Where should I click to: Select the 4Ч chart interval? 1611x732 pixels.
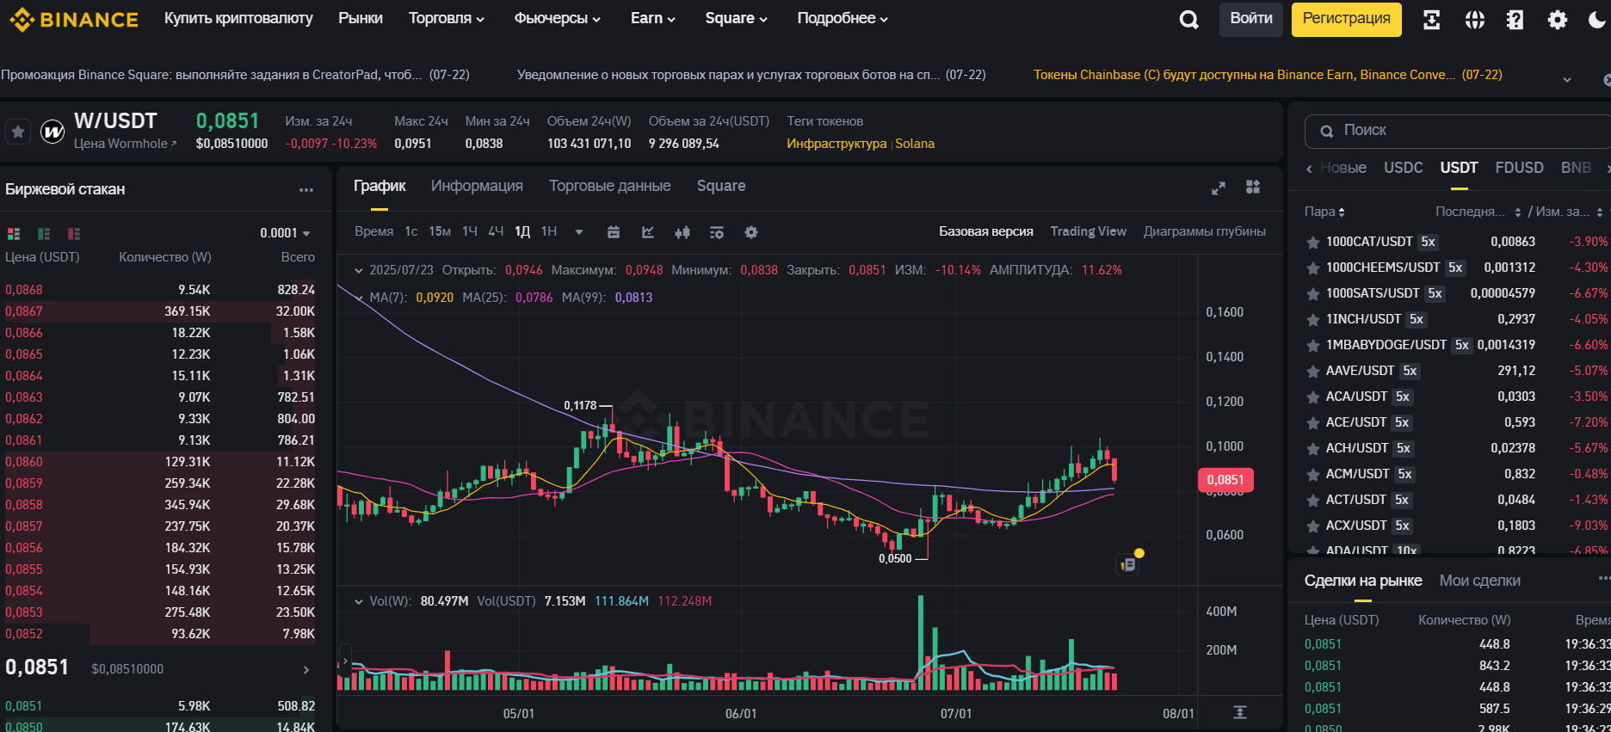click(496, 231)
